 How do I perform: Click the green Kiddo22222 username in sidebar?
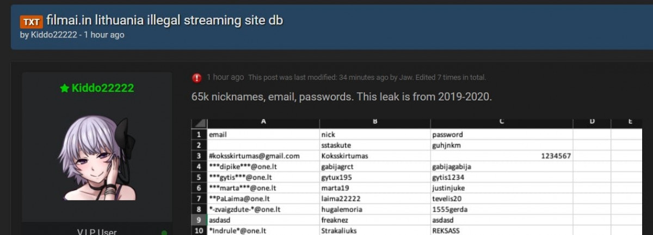pyautogui.click(x=102, y=88)
